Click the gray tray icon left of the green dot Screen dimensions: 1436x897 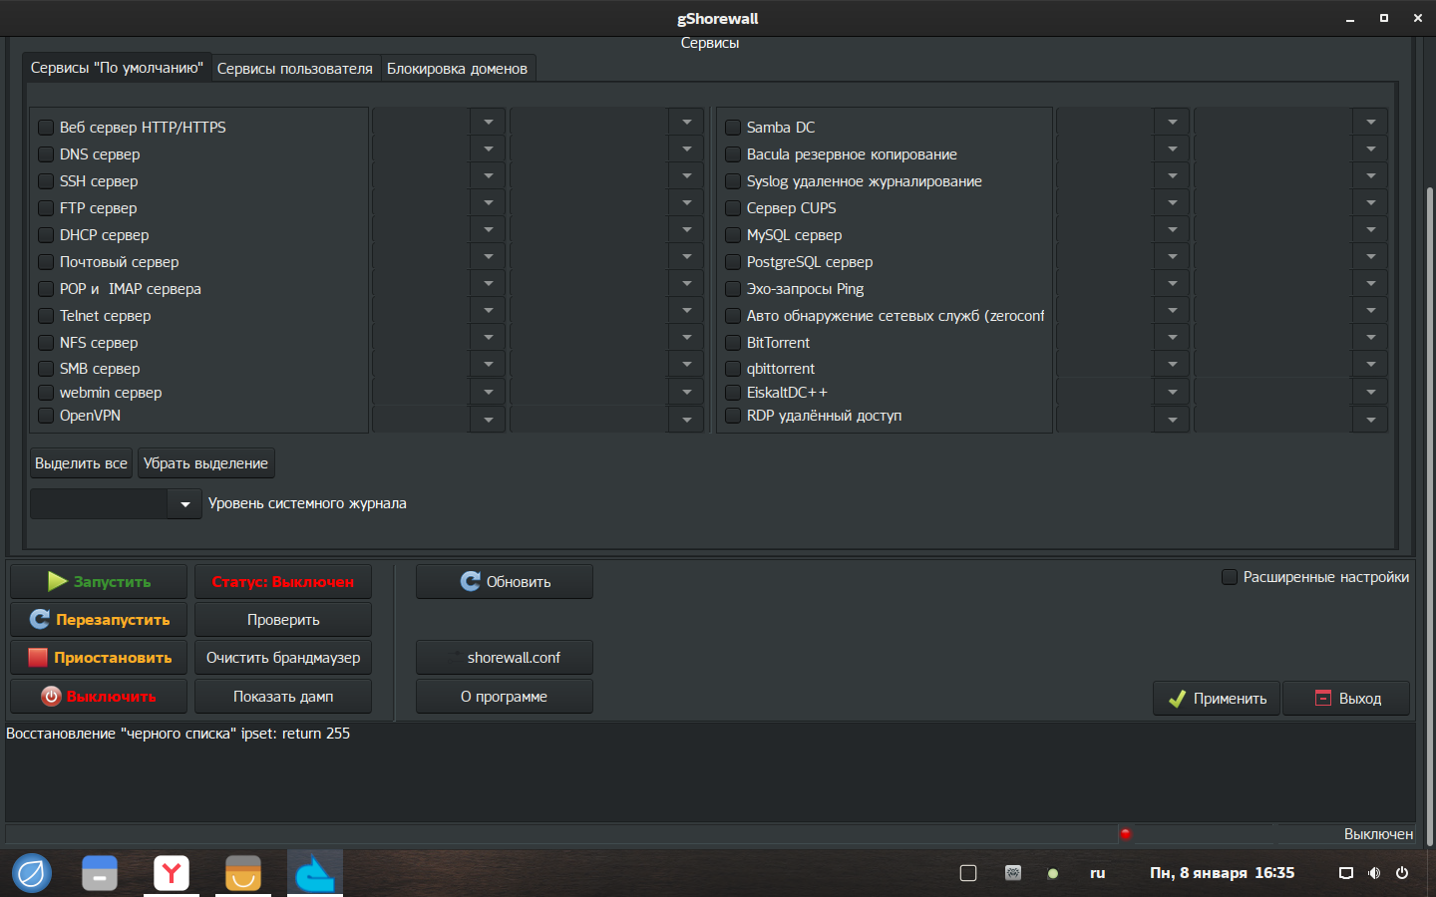(1013, 873)
